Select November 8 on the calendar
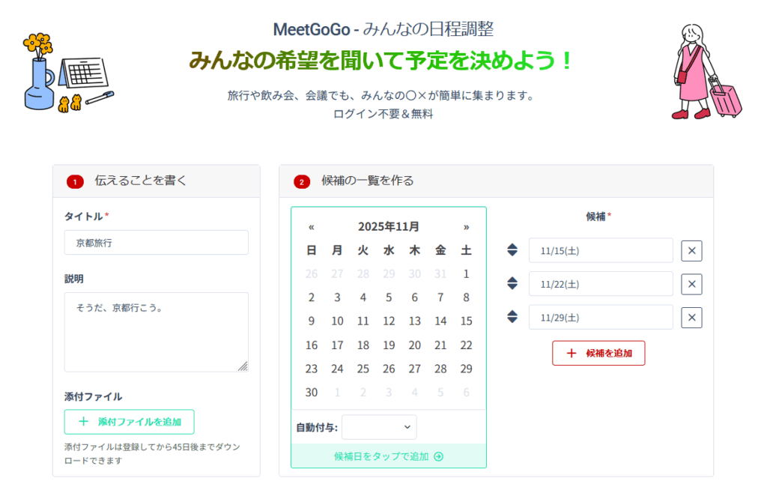This screenshot has width=767, height=490. pos(466,297)
